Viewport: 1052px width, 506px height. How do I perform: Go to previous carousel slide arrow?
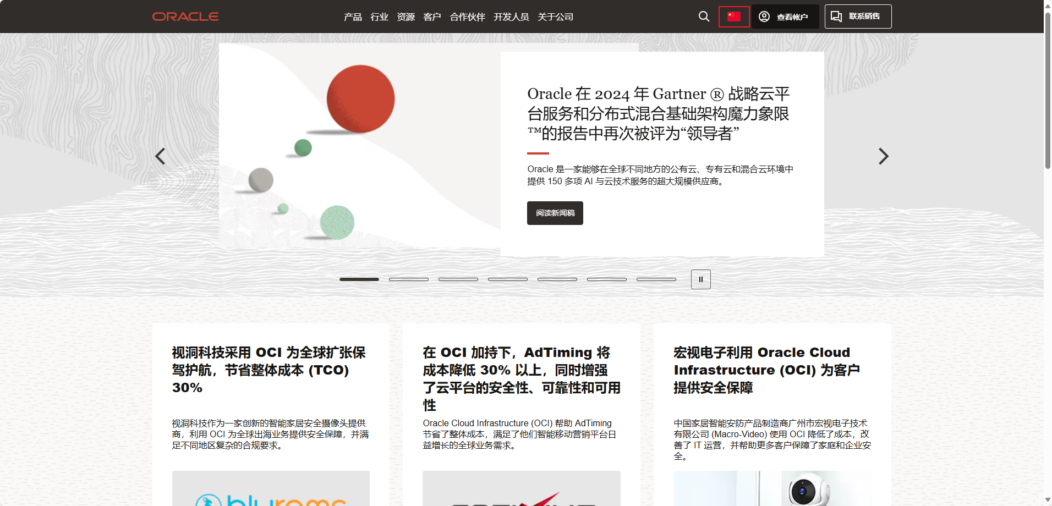[160, 156]
